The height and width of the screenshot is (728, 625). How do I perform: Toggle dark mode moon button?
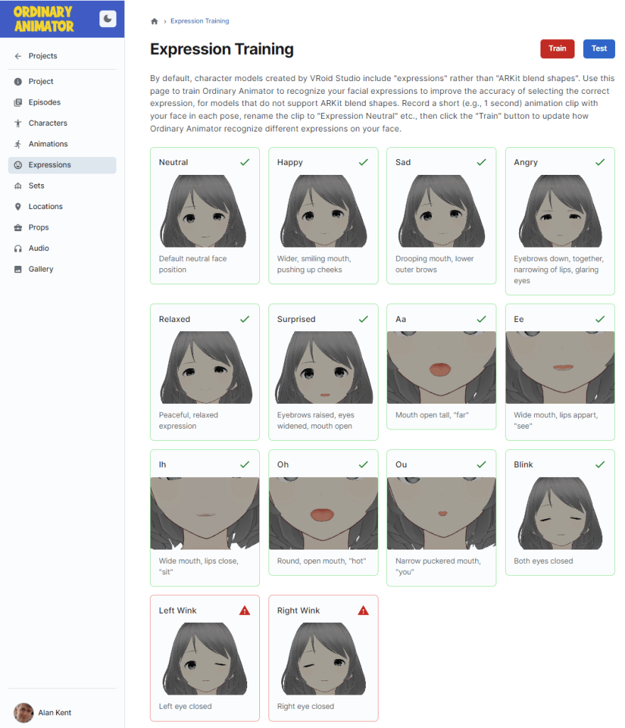point(107,19)
